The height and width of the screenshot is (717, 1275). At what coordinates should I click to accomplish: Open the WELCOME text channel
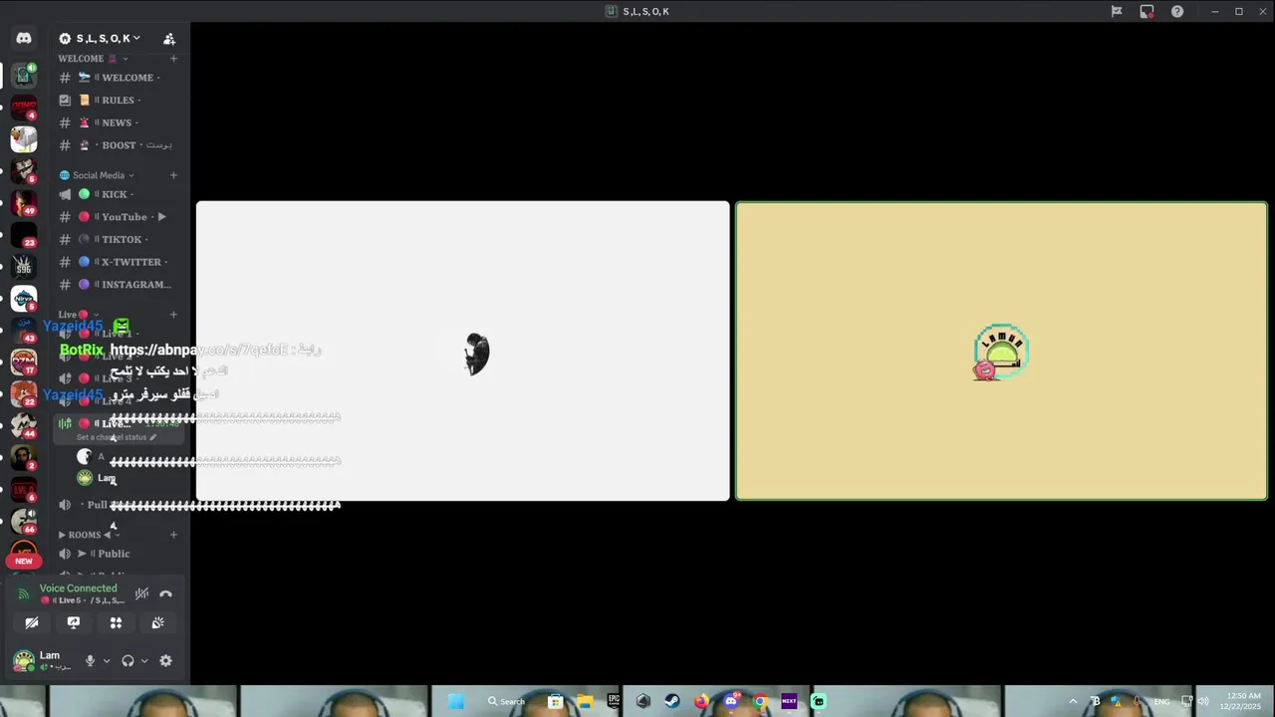point(118,78)
